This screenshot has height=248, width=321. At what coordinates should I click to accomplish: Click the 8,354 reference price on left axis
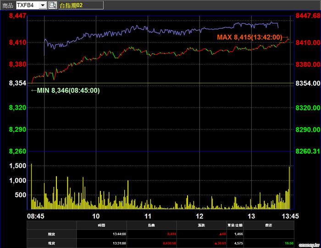[x=17, y=83]
